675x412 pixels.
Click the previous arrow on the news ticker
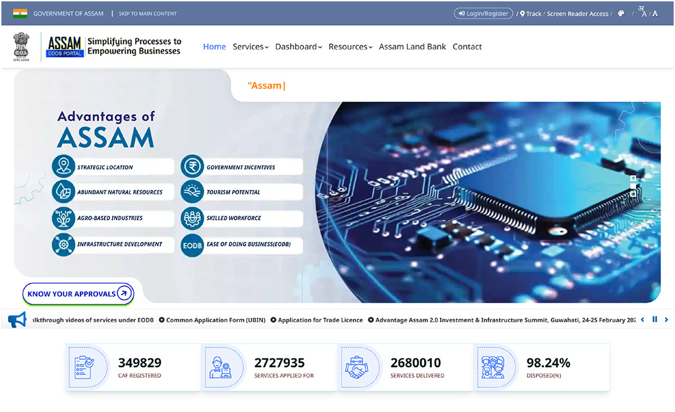[x=642, y=320]
